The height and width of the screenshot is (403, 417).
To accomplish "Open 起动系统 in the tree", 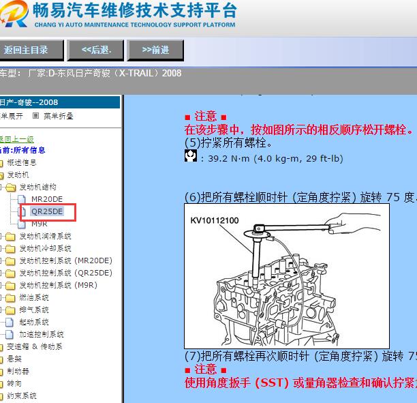I will [34, 322].
